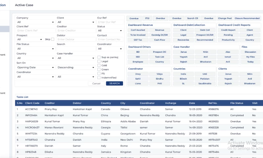263x158 pixels.
Task: Open My Files under Files
Action: [250, 57]
